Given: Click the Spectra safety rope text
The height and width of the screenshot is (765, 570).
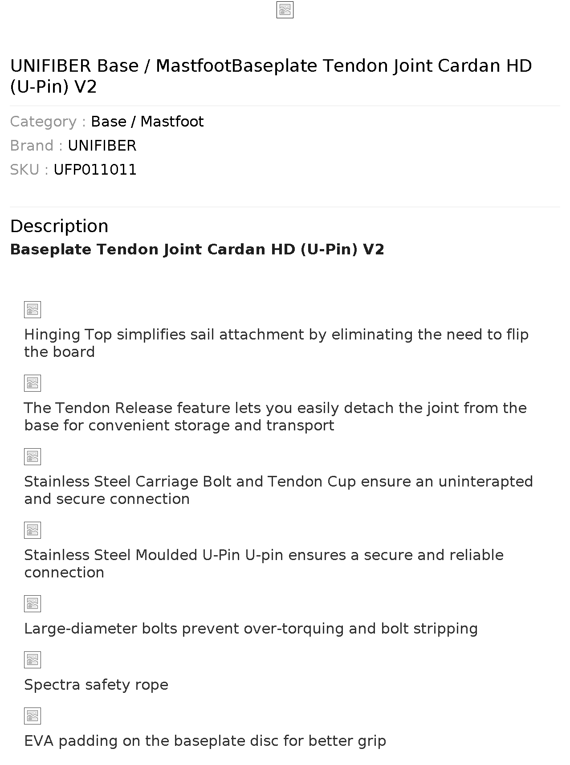Looking at the screenshot, I should coord(96,685).
